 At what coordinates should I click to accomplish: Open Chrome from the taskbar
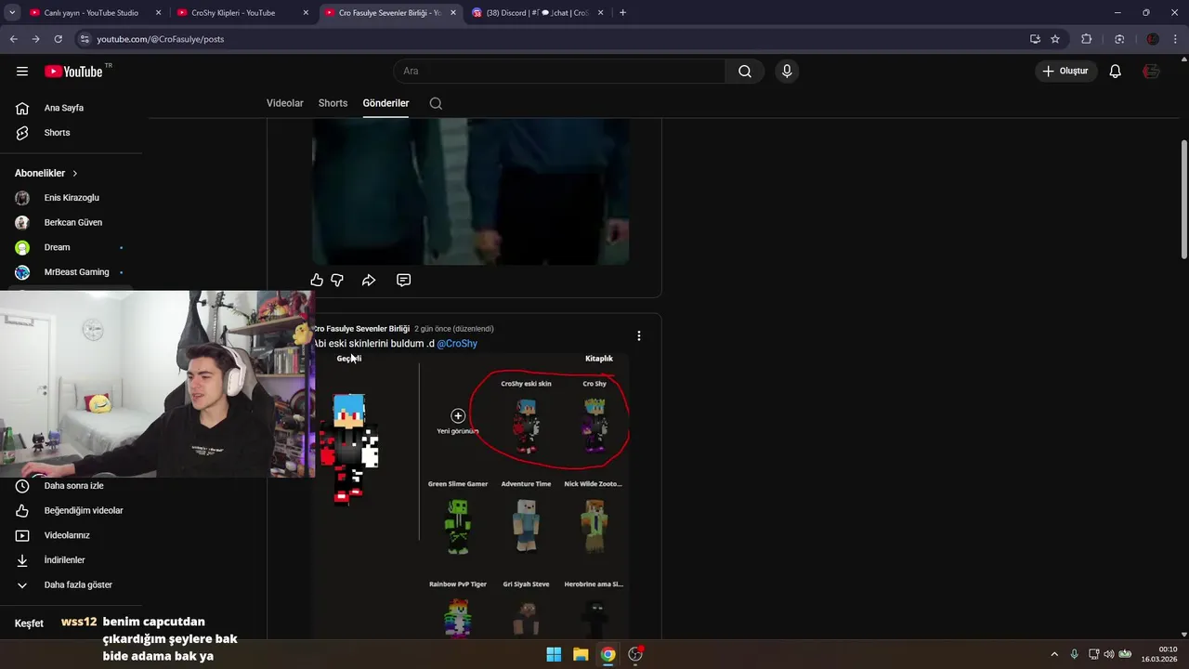(x=608, y=654)
